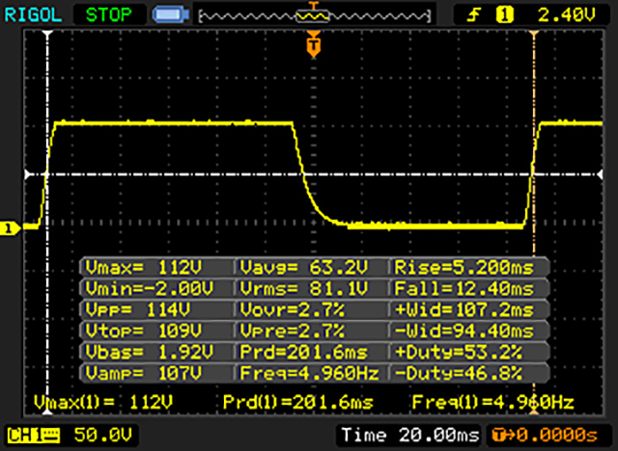618x451 pixels.
Task: Click the orange trigger offset 0.0000s readout
Action: [x=548, y=436]
